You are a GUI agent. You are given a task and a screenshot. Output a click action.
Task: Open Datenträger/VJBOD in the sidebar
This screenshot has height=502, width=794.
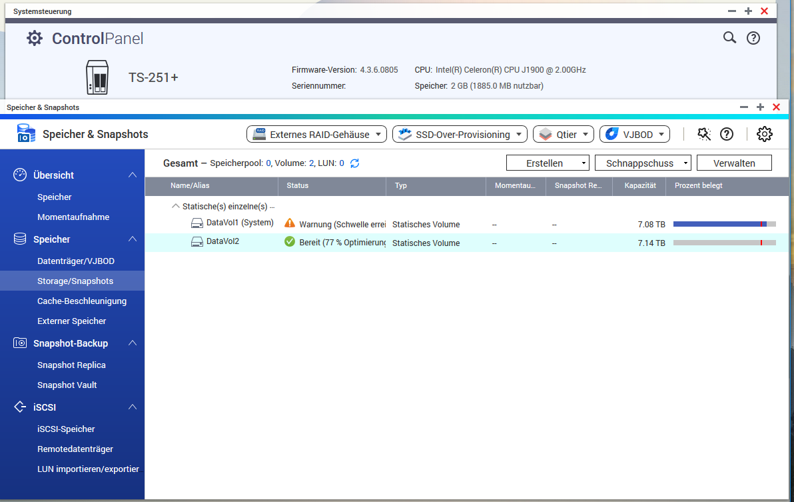[x=76, y=261]
